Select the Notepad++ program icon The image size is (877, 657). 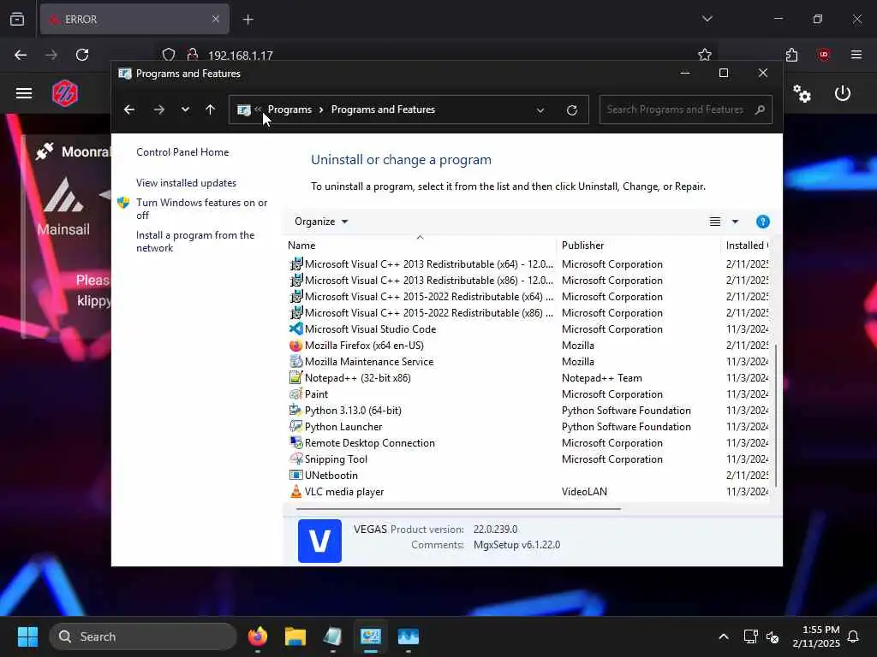[x=295, y=377]
